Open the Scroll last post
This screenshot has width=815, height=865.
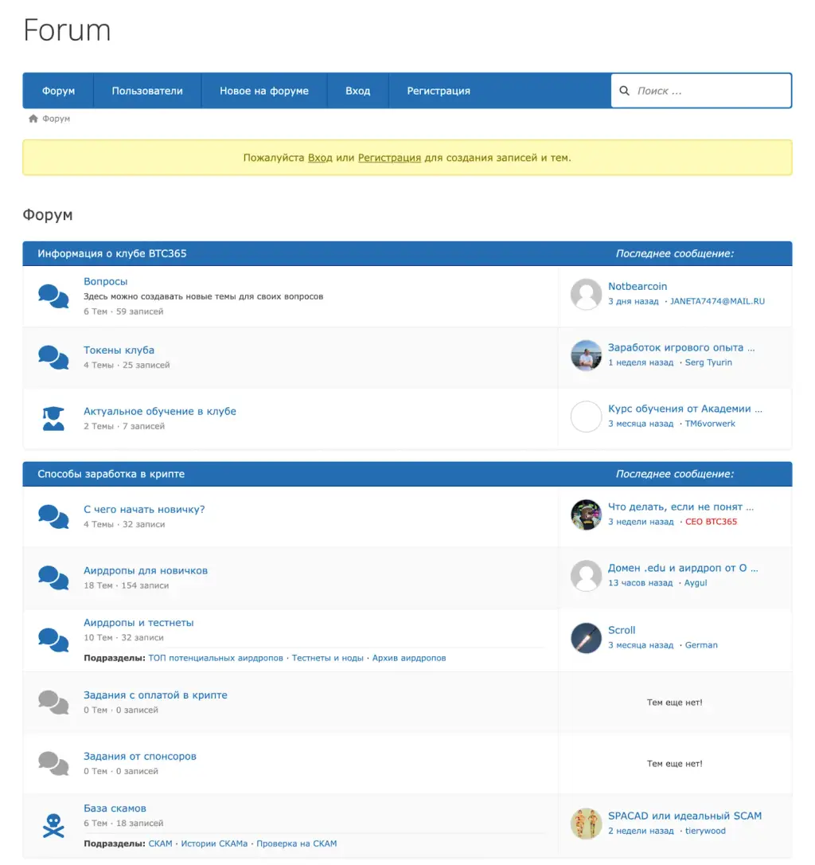coord(622,631)
